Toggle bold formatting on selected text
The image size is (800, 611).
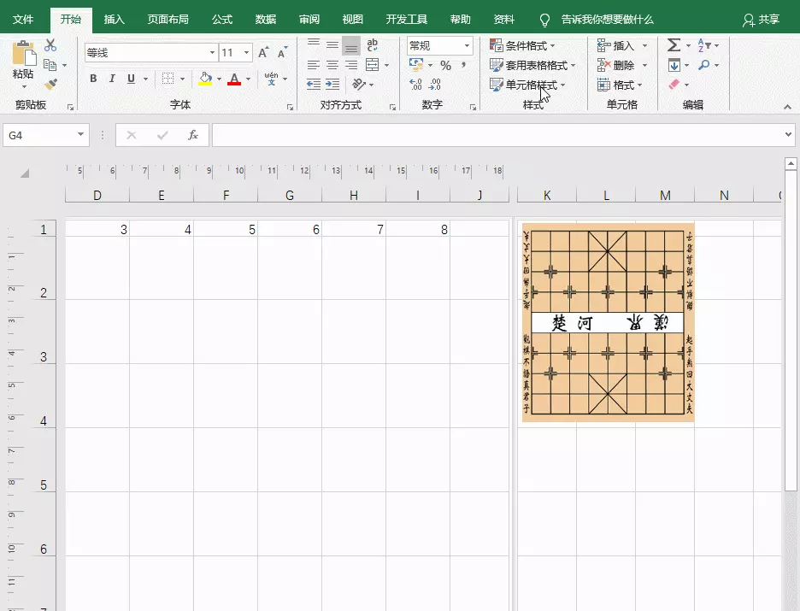click(93, 79)
